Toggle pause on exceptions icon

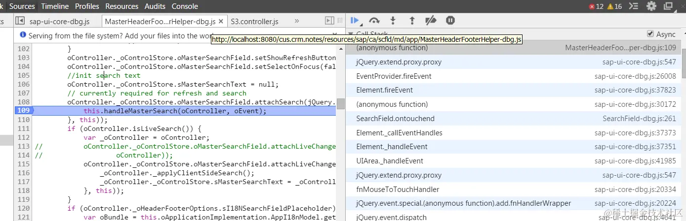[x=450, y=20]
